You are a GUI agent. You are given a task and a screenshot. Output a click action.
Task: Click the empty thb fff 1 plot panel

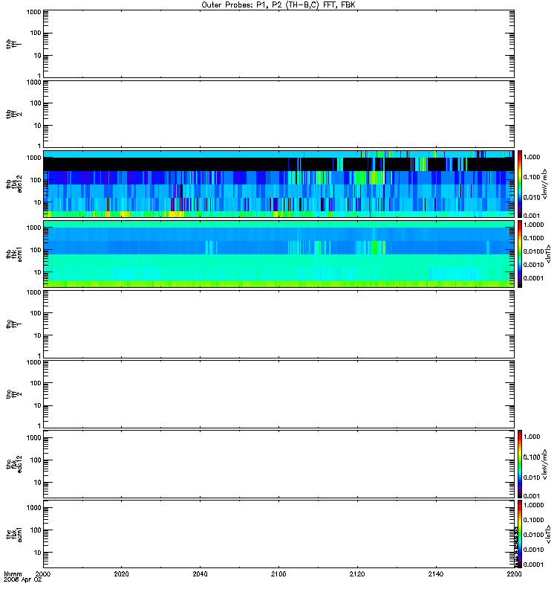(279, 44)
